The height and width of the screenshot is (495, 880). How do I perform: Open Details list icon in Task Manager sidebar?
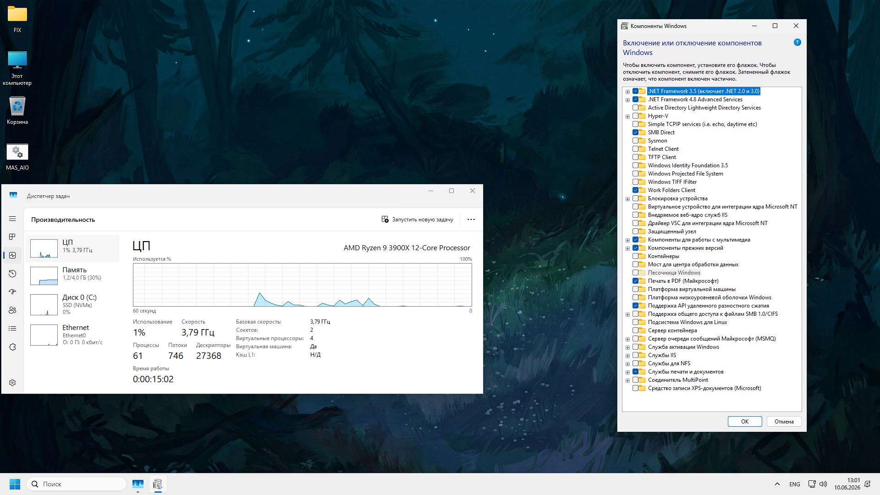point(12,329)
